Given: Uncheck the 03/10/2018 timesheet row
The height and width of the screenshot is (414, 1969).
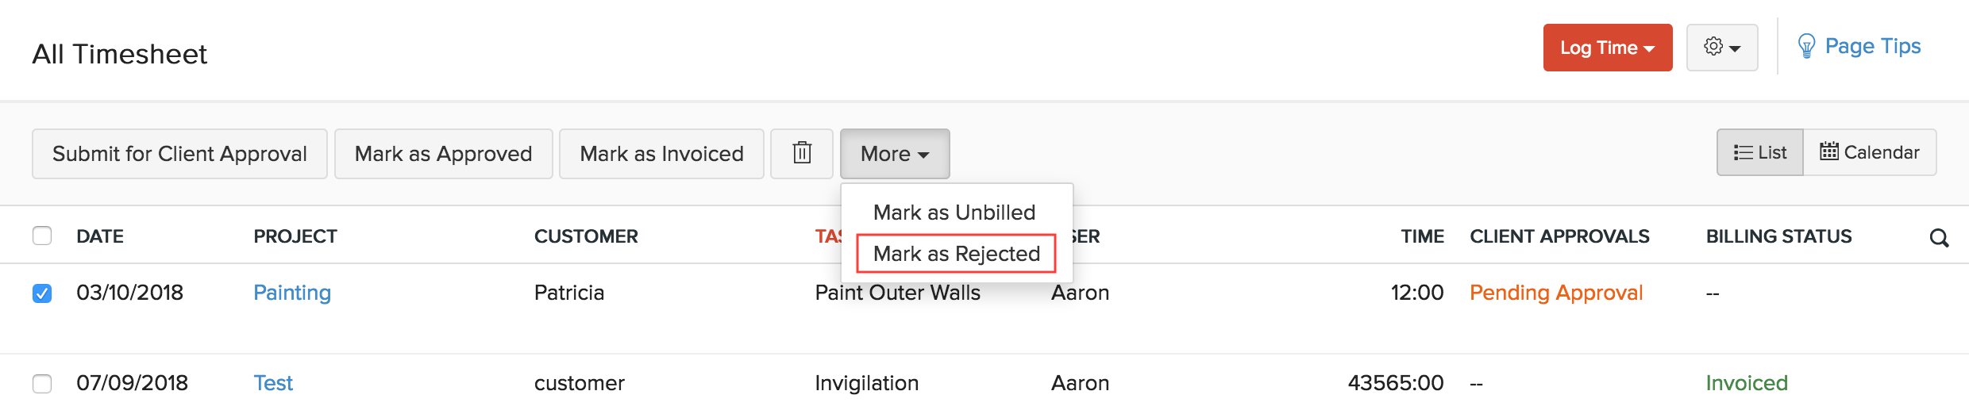Looking at the screenshot, I should coord(42,293).
